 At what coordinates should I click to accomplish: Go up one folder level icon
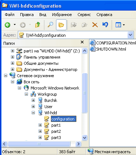pos(37,25)
